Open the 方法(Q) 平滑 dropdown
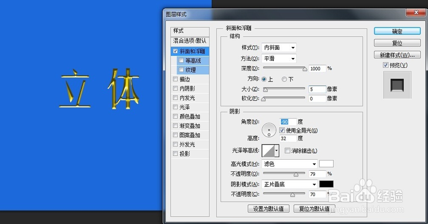428x224 pixels. [279, 58]
